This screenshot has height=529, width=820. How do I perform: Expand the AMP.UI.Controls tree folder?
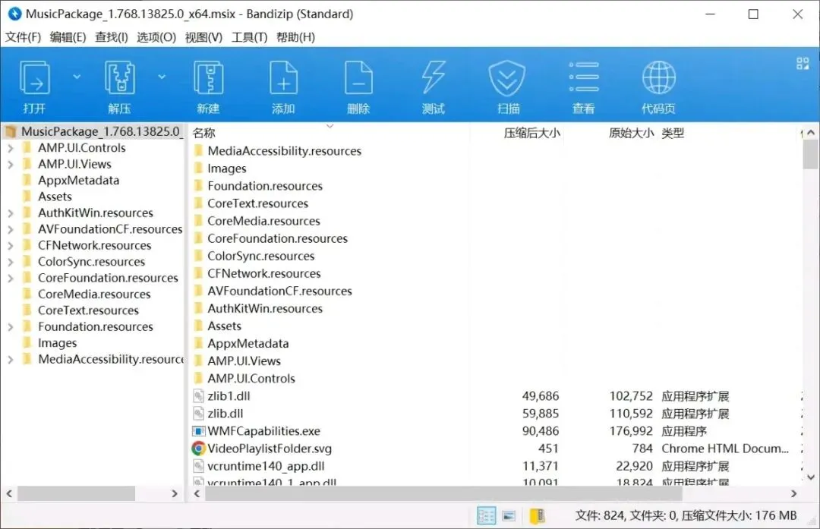11,149
